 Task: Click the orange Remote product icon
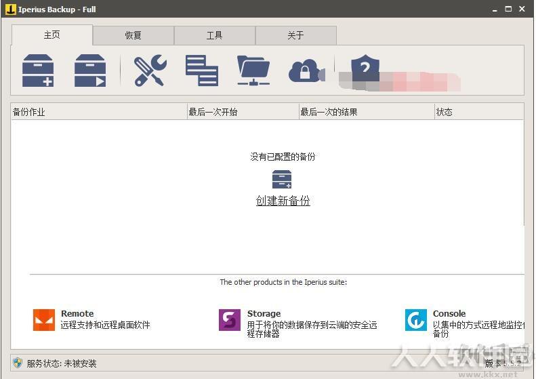(x=44, y=320)
